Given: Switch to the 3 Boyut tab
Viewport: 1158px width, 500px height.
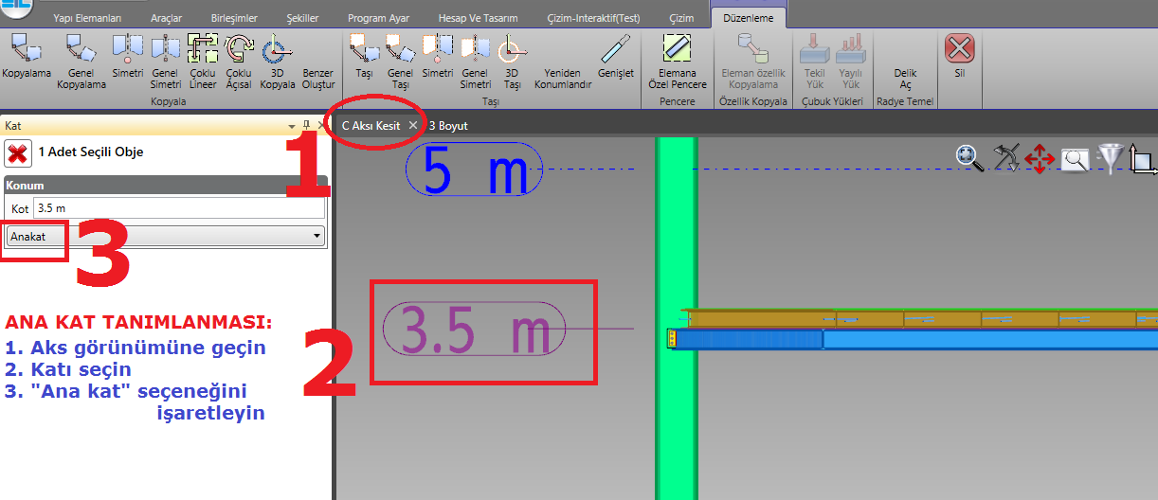Looking at the screenshot, I should 448,125.
